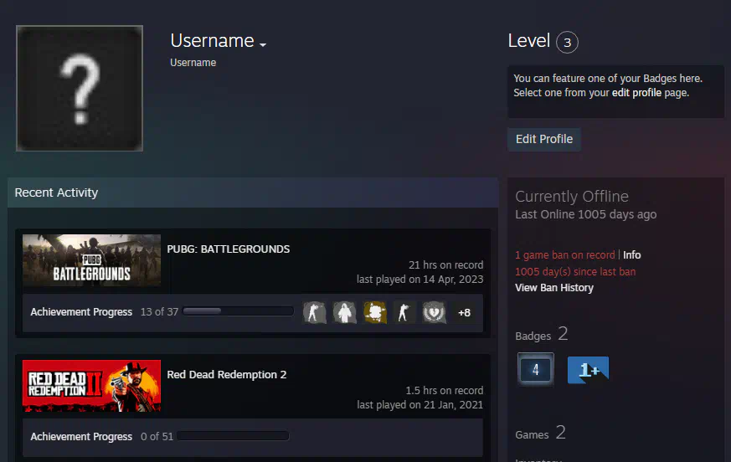The width and height of the screenshot is (731, 462).
Task: Open the blue 1+ game collector badge
Action: pos(588,369)
